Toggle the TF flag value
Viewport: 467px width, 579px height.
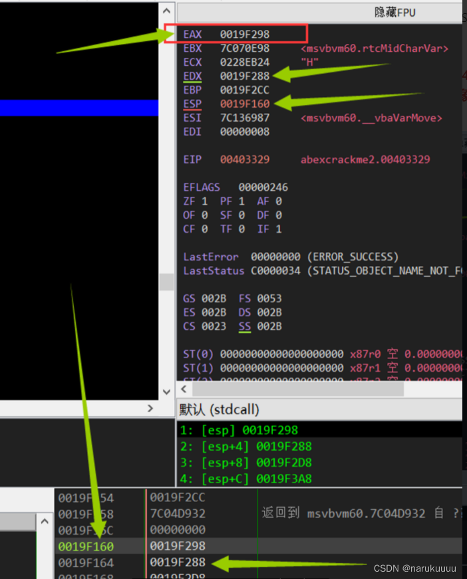(x=241, y=229)
